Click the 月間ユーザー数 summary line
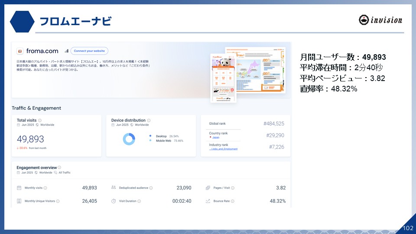The width and height of the screenshot is (416, 234). tap(343, 57)
